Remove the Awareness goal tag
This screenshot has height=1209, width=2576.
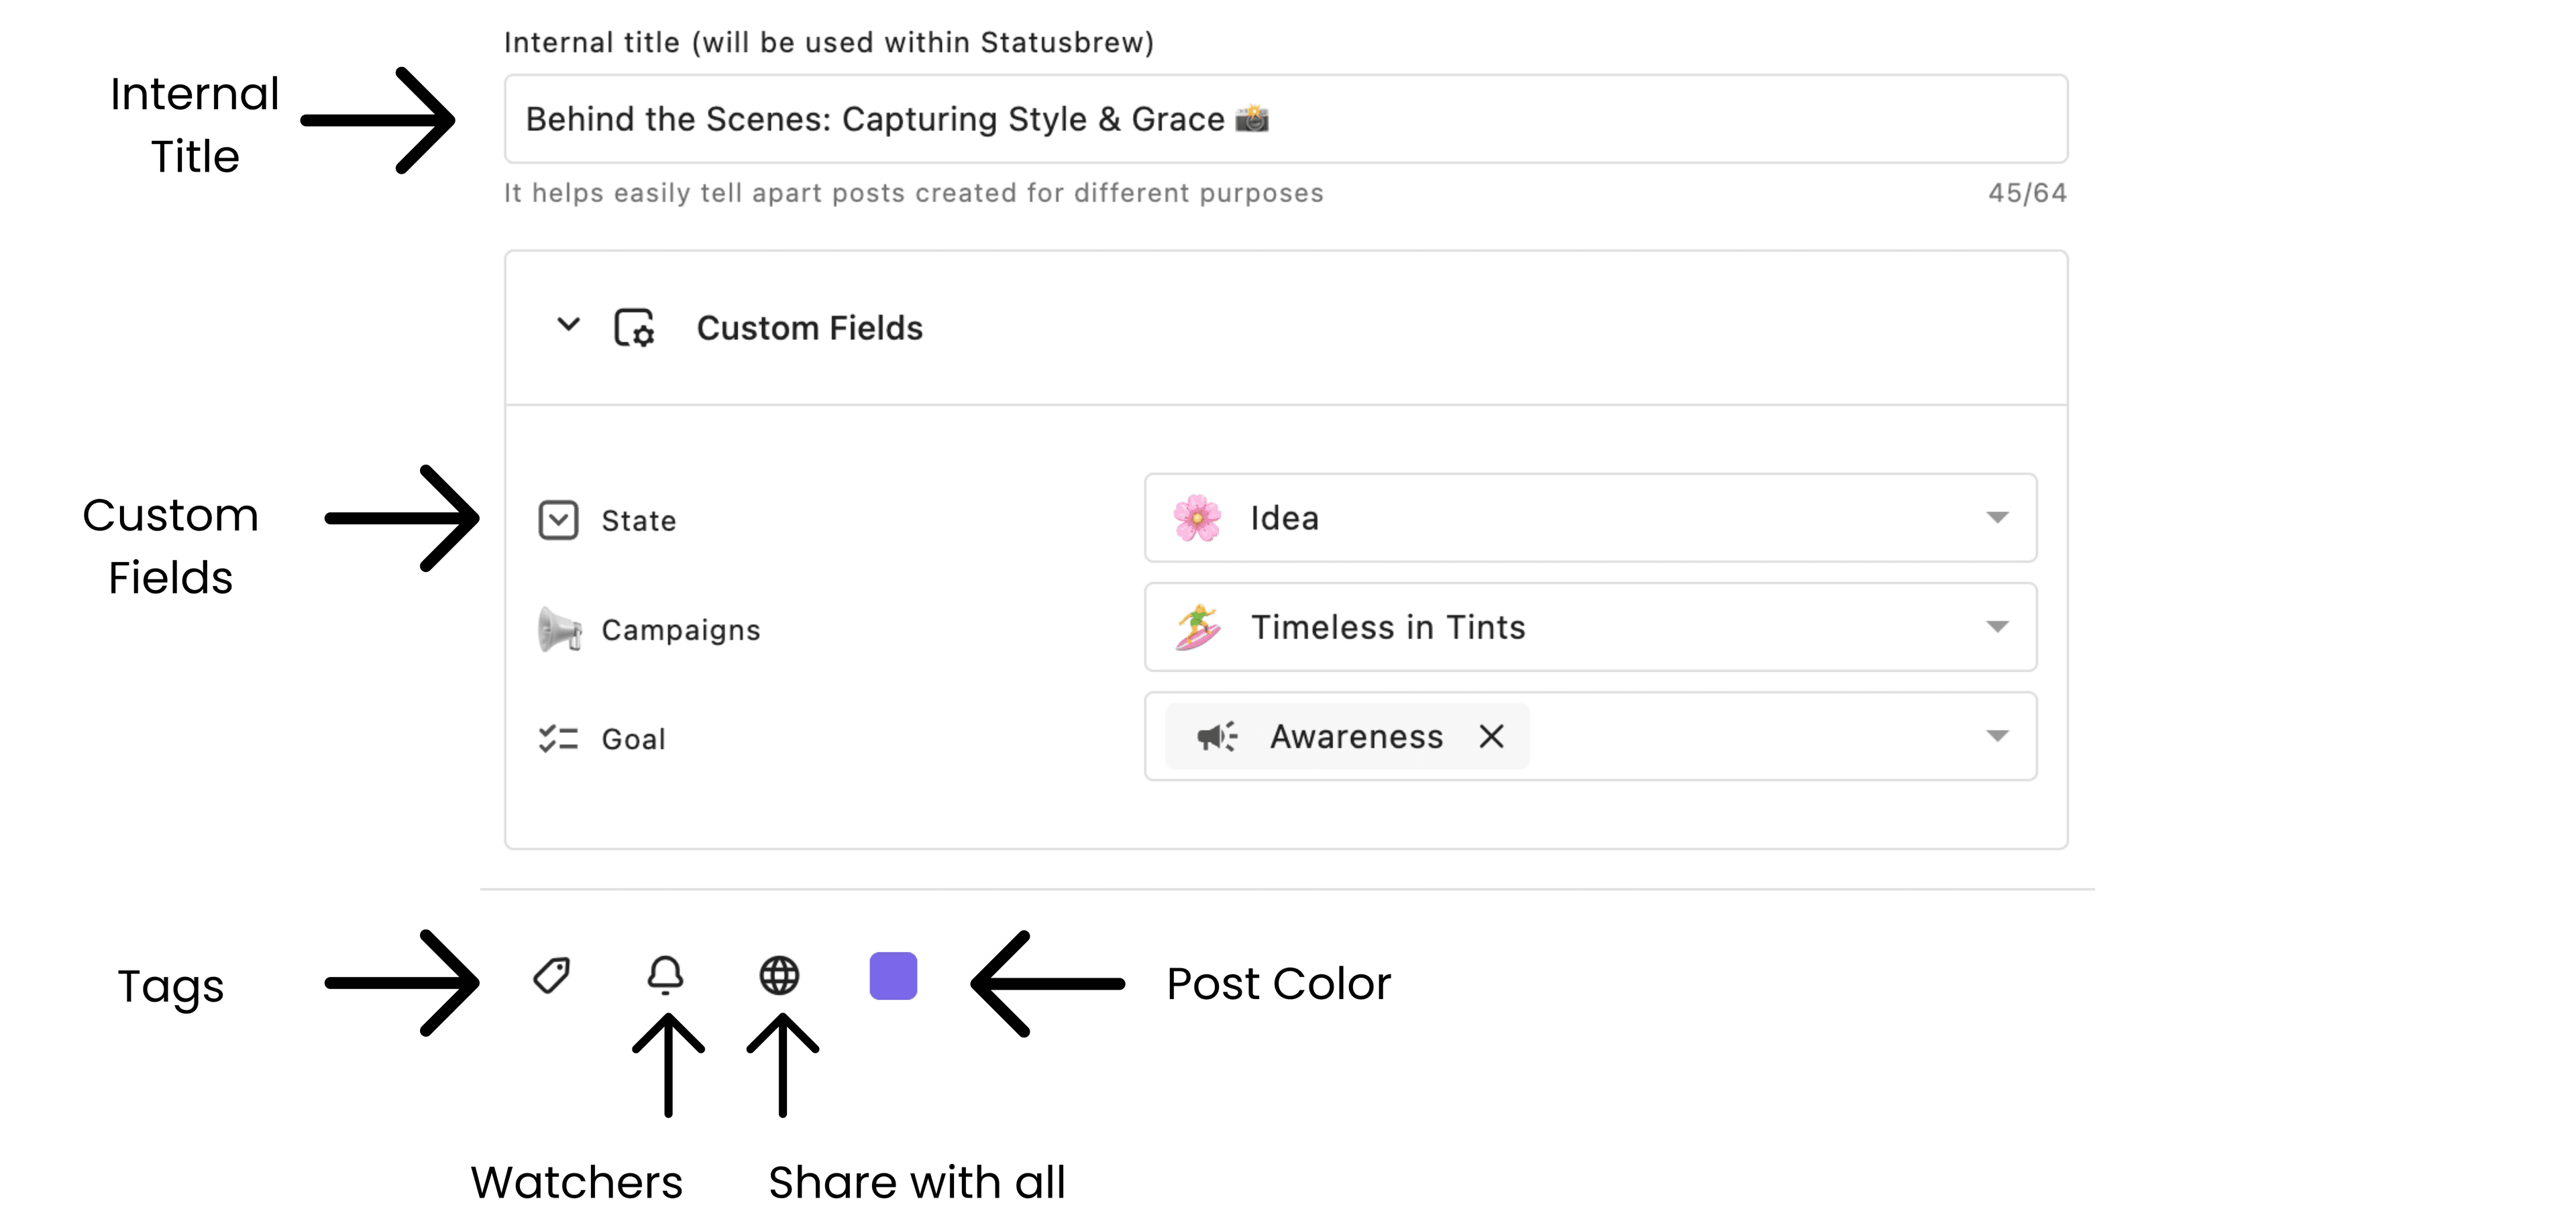1491,736
